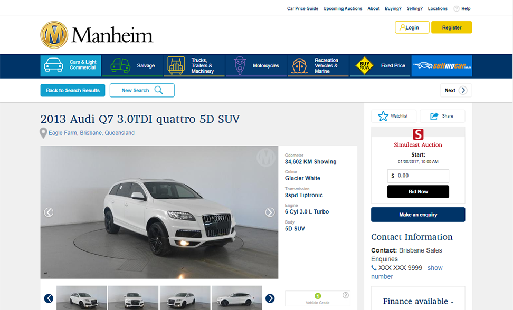Select the Motorcycles category icon
Viewport: 513px width, 310px height.
[240, 66]
